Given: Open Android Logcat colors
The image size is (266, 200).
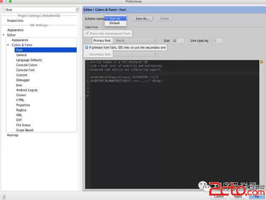Looking at the screenshot, I should (x=27, y=90).
